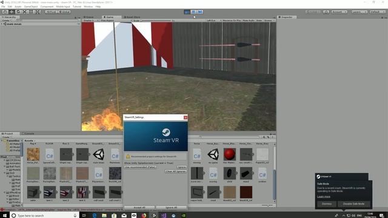Screen dimensions: 388x218
Task: Open the Hierarchy Create dropdown
Action: pos(6,21)
